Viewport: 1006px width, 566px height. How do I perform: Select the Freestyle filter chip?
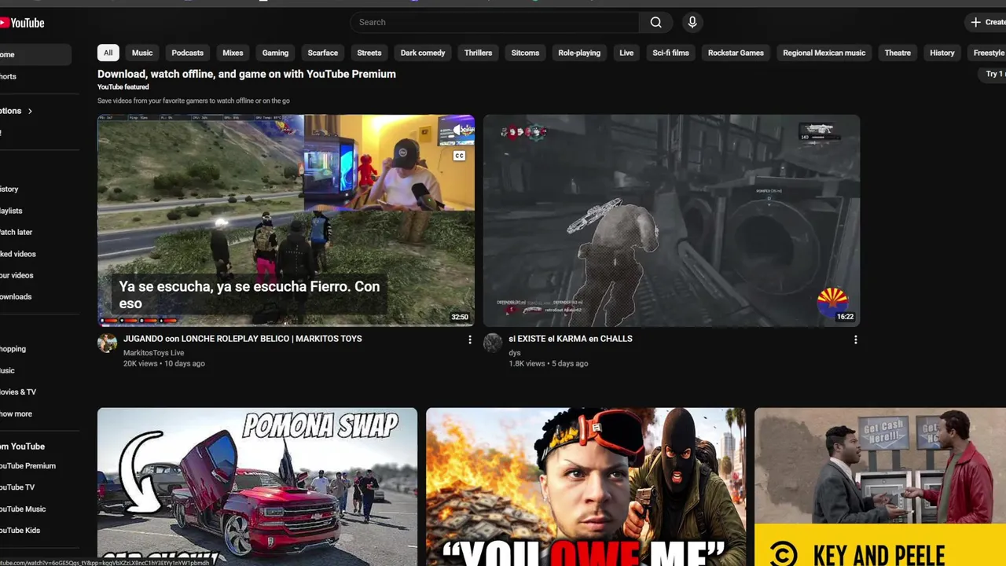pyautogui.click(x=988, y=53)
